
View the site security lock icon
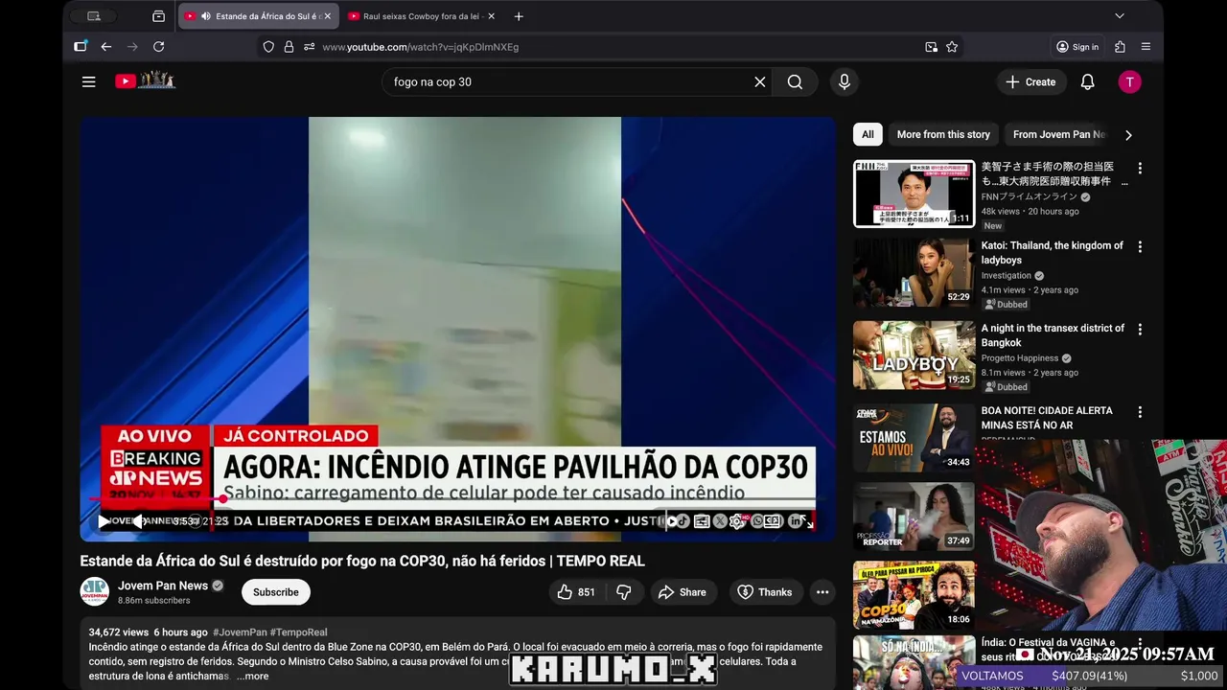[289, 46]
